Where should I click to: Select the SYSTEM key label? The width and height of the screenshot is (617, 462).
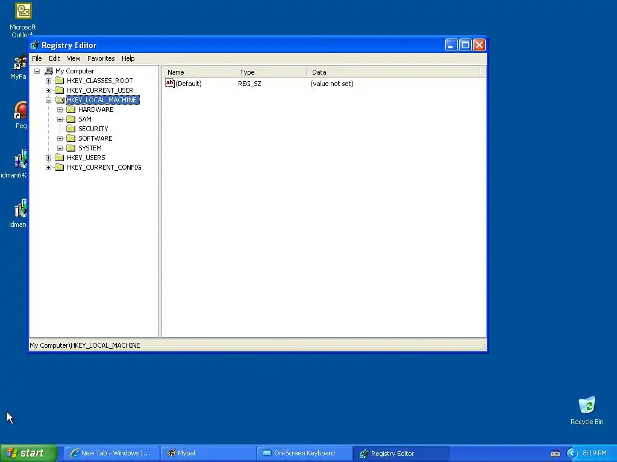click(x=90, y=148)
